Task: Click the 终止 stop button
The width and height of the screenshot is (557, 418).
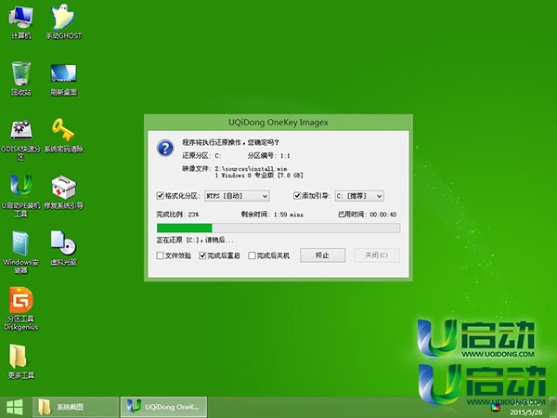Action: [322, 255]
